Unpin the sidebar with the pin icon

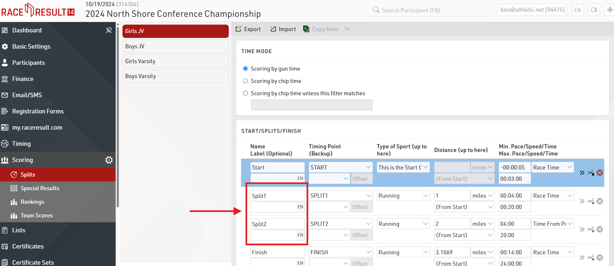pyautogui.click(x=109, y=30)
